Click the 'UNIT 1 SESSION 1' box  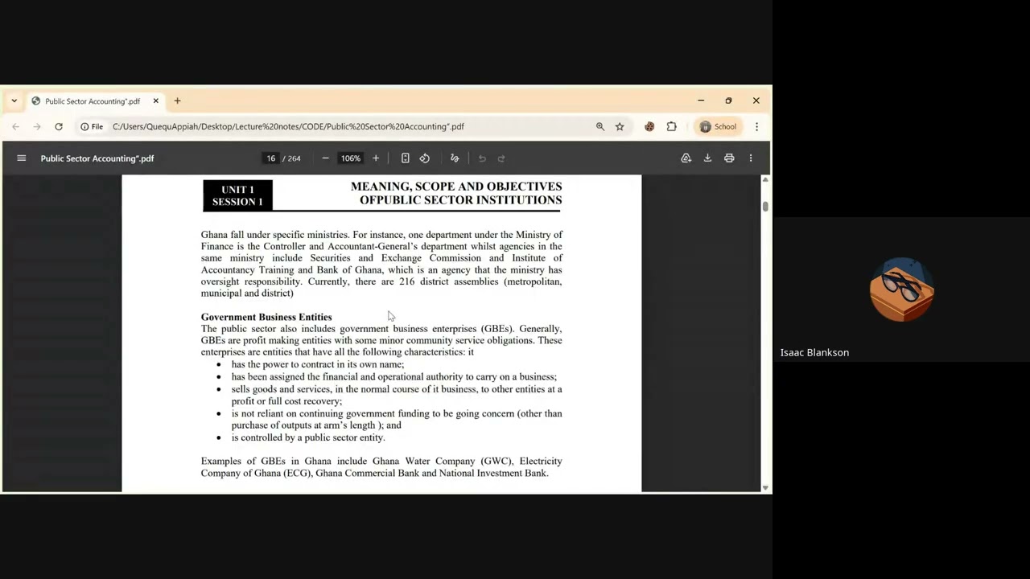[237, 195]
